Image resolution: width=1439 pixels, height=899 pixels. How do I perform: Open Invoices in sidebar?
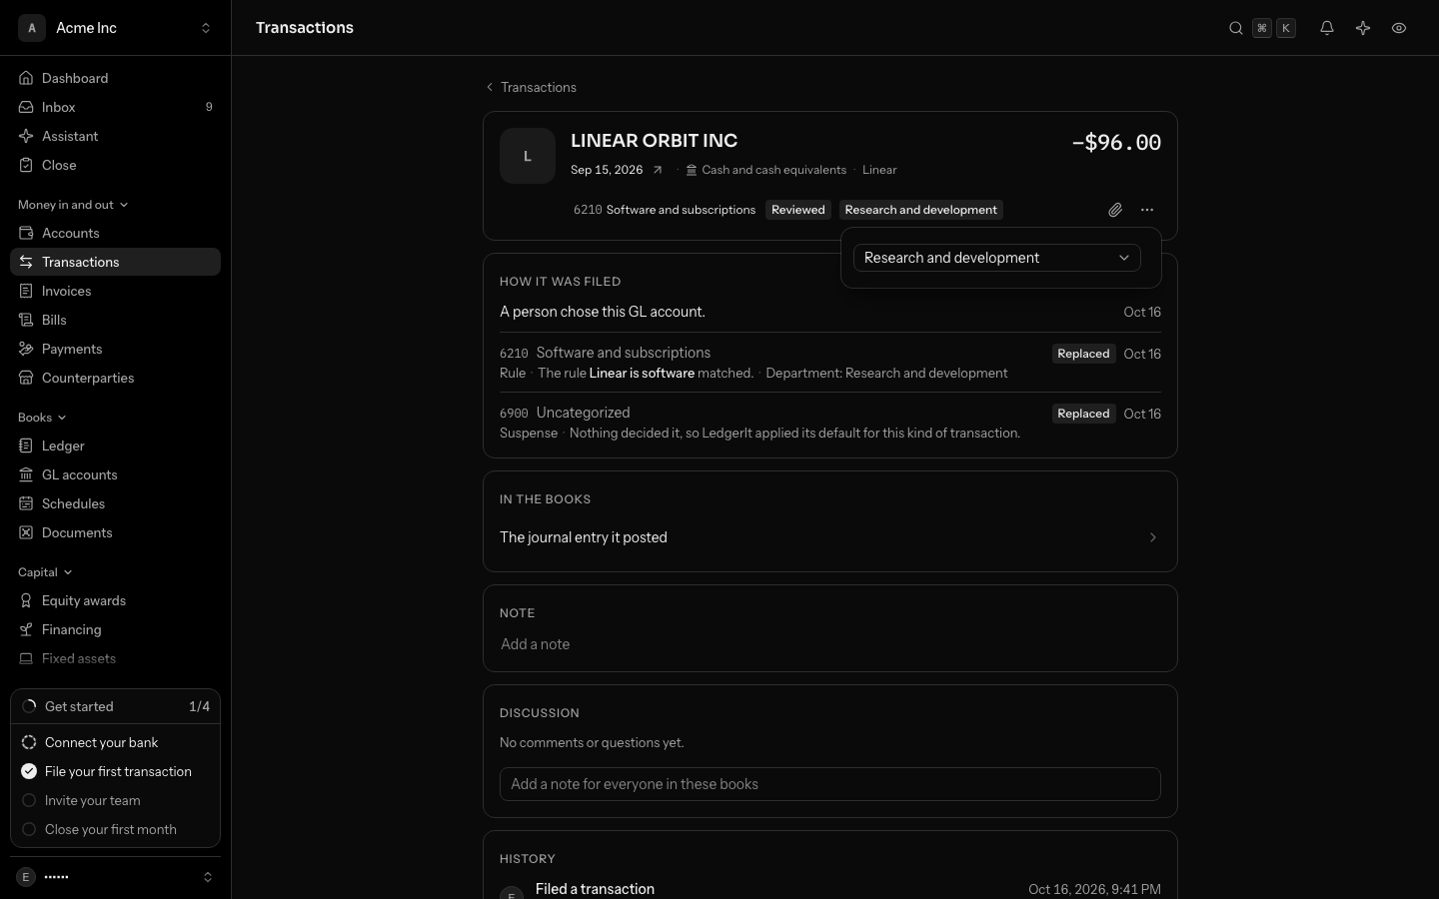coord(115,291)
